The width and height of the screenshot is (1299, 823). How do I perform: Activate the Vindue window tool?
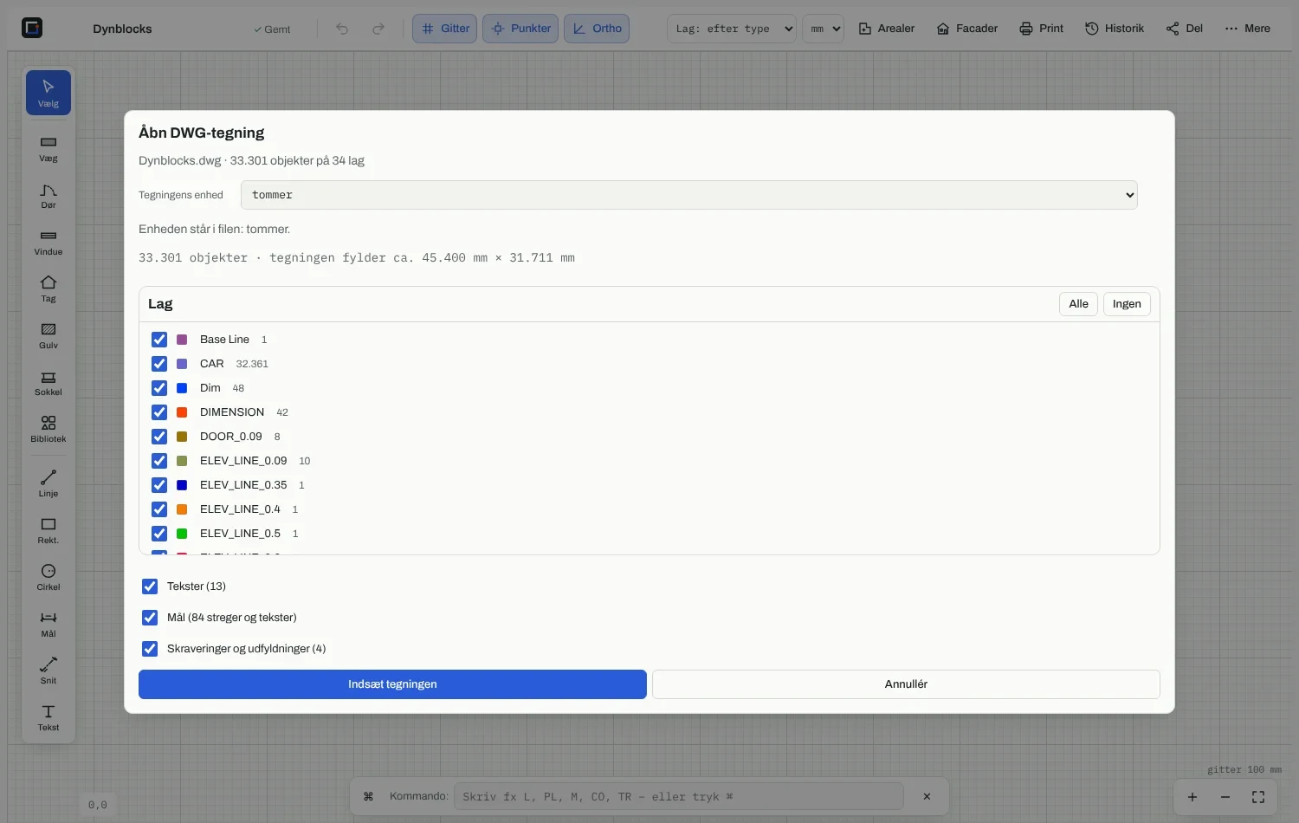tap(48, 242)
